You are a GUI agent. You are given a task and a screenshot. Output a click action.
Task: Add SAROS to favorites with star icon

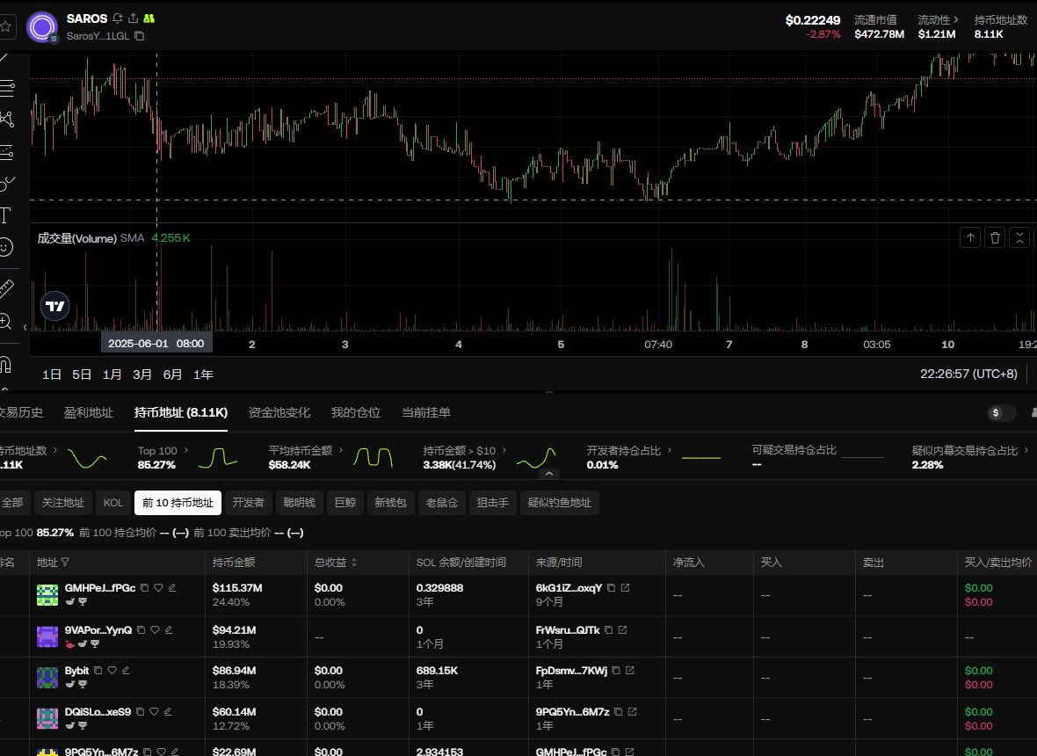5,26
